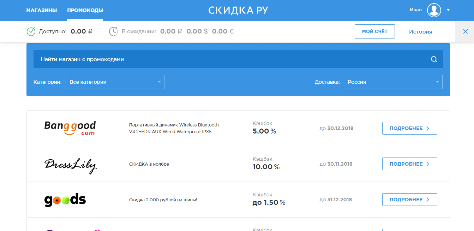Open the Banggood store logo
Viewport: 474px width, 231px height.
(x=70, y=128)
